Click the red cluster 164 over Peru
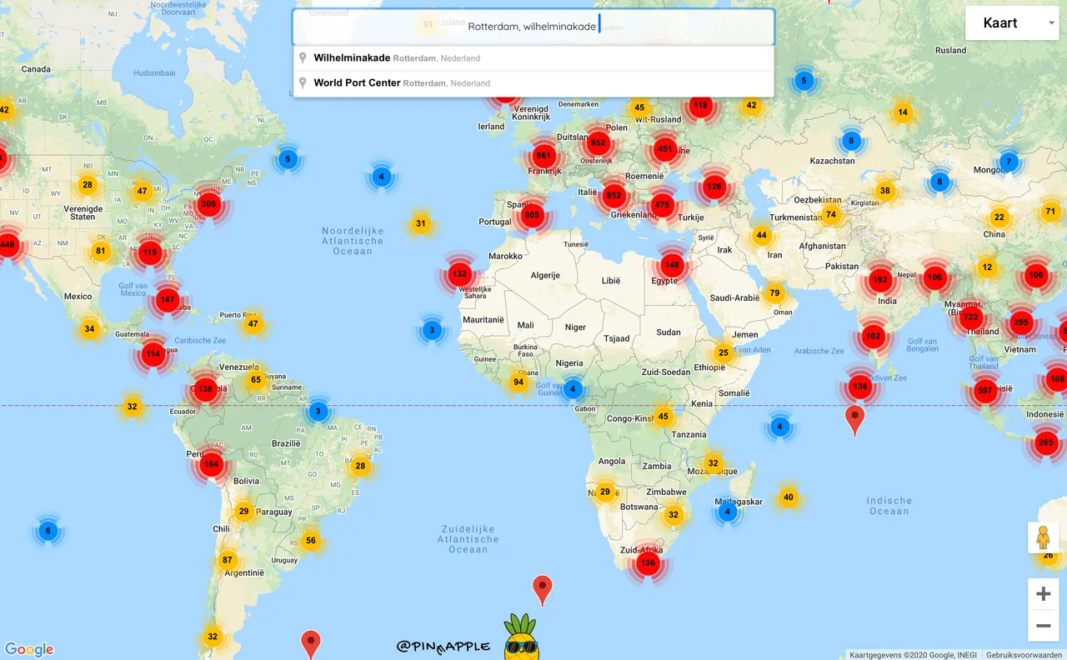1067x660 pixels. [x=211, y=464]
